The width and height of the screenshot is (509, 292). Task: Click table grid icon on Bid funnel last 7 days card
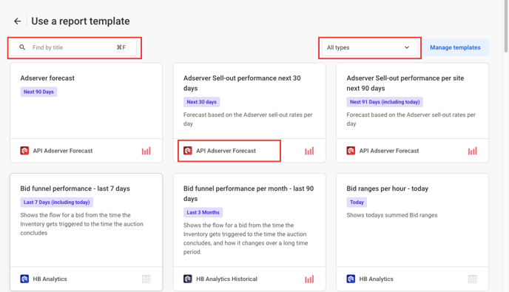pyautogui.click(x=146, y=279)
